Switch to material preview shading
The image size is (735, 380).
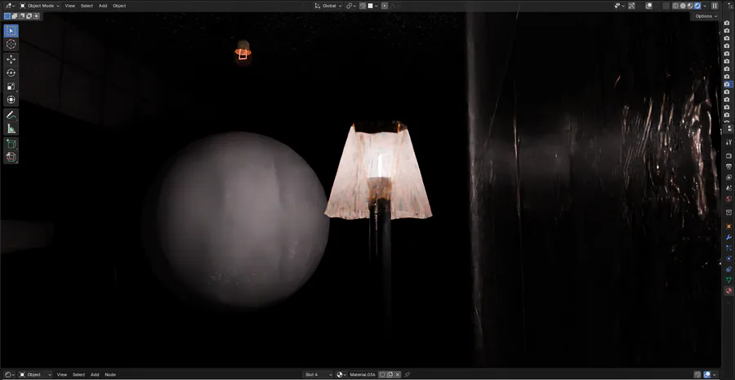click(690, 6)
